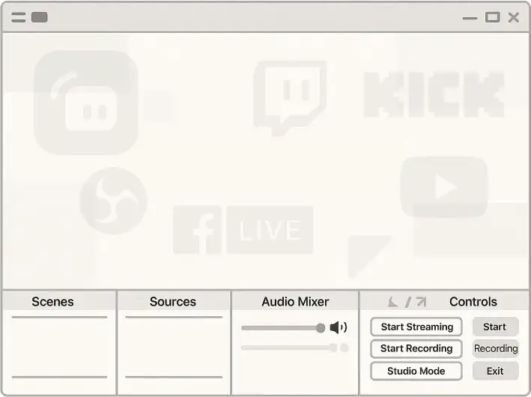
Task: Click the YouTube play logo in preview
Action: [x=444, y=187]
